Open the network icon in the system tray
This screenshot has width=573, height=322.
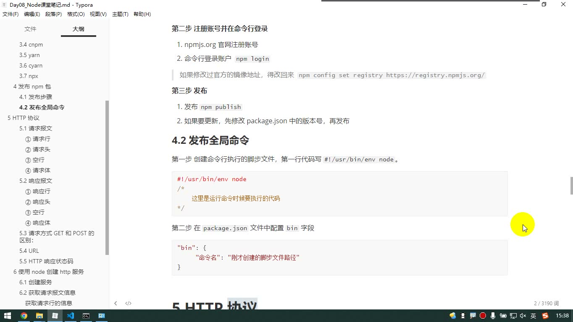tap(513, 316)
